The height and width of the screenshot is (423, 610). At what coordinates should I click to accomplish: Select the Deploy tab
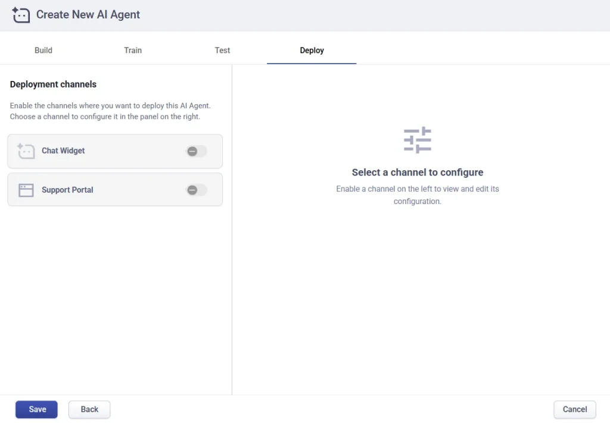pos(312,51)
